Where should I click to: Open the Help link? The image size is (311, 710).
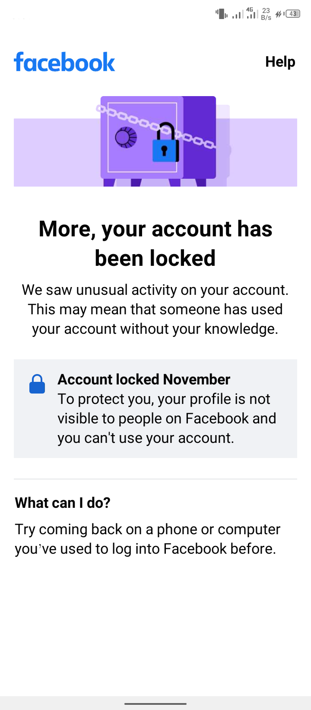coord(280,62)
